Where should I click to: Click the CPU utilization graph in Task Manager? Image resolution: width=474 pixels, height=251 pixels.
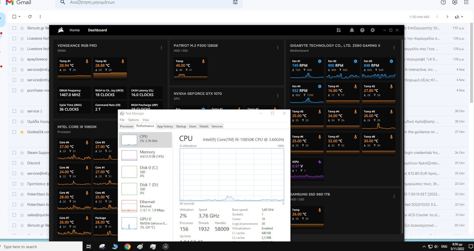(x=232, y=175)
